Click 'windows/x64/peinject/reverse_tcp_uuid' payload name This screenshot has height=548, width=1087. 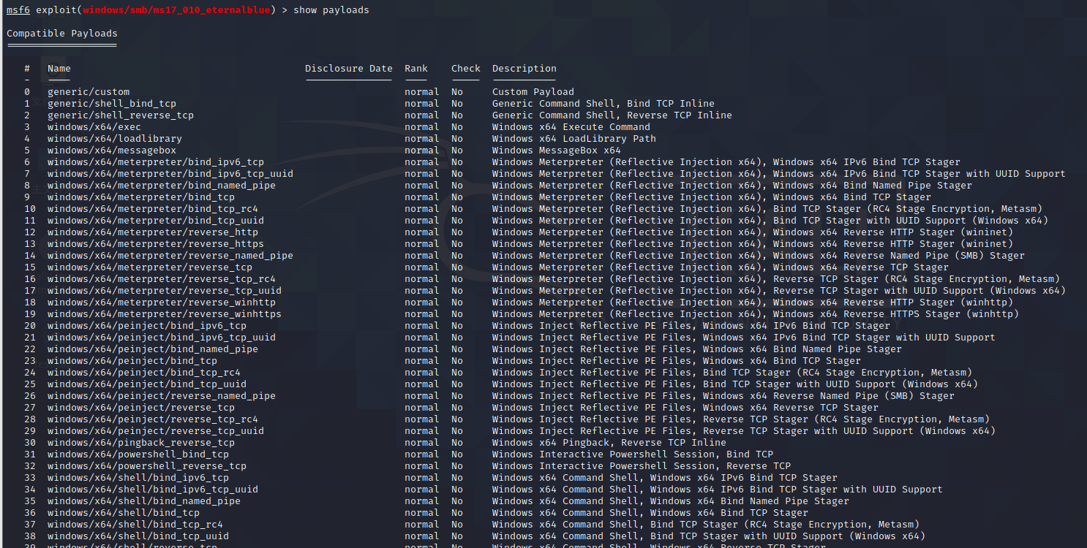pyautogui.click(x=156, y=431)
